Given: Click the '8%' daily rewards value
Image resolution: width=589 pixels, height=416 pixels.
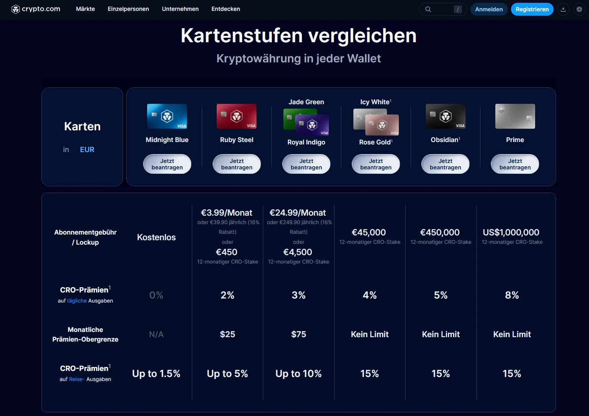Looking at the screenshot, I should coord(512,295).
